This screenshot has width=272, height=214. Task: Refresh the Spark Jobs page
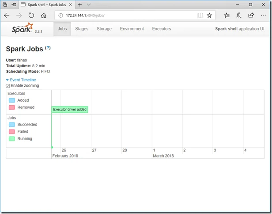[x=31, y=15]
